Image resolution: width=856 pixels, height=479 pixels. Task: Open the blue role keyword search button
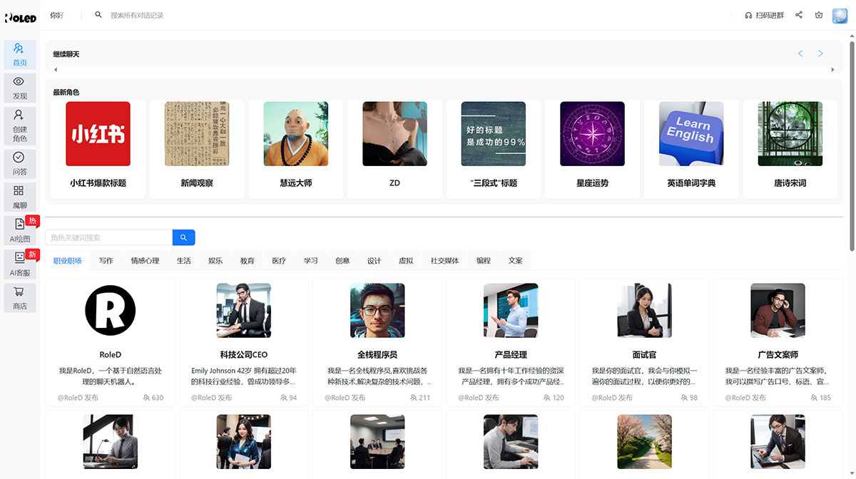pos(183,237)
